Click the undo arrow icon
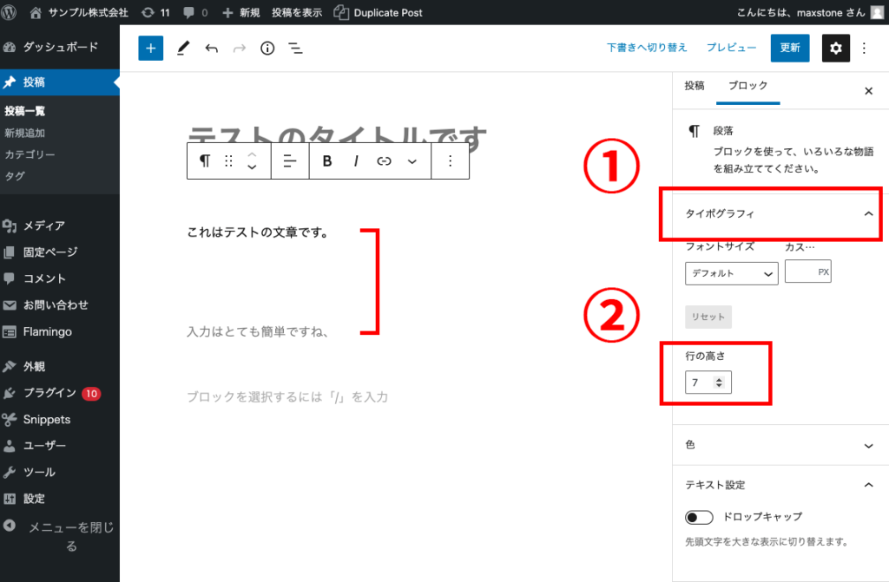The image size is (889, 582). (211, 48)
